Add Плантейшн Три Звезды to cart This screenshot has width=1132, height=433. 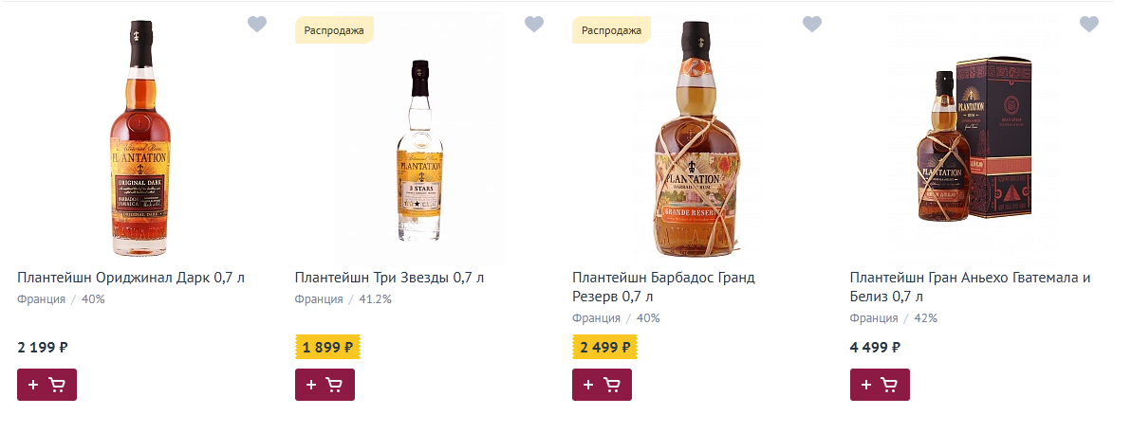point(325,385)
